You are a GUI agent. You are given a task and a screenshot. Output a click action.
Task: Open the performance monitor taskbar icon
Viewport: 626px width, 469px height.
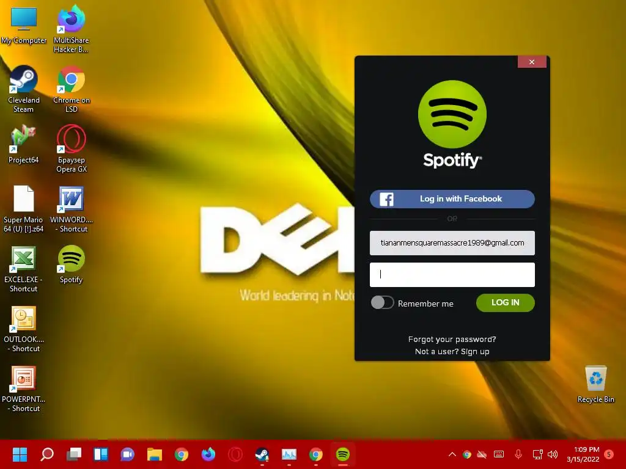click(289, 454)
